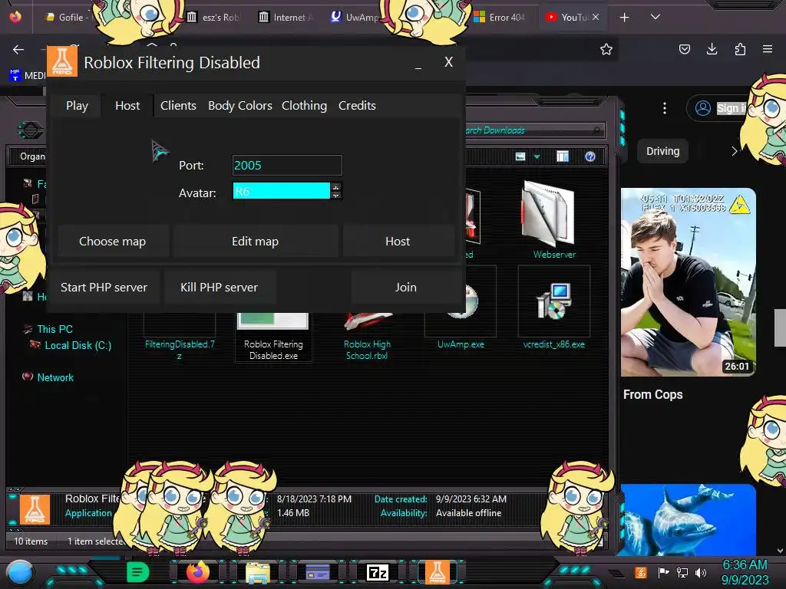Open the Pocket save icon in Firefox
This screenshot has height=589, width=786.
[684, 49]
